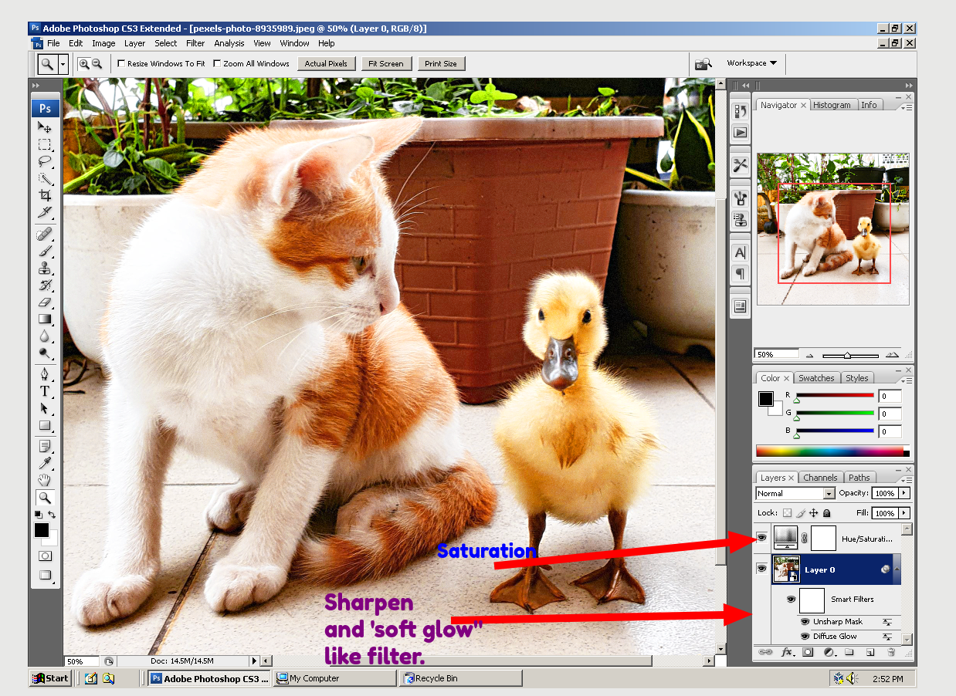Select the Horizontal Type tool
This screenshot has height=696, width=956.
pos(45,391)
